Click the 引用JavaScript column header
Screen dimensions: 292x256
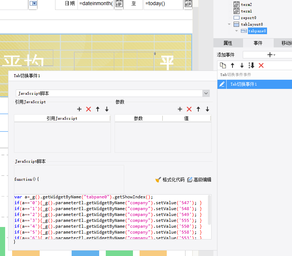point(62,118)
